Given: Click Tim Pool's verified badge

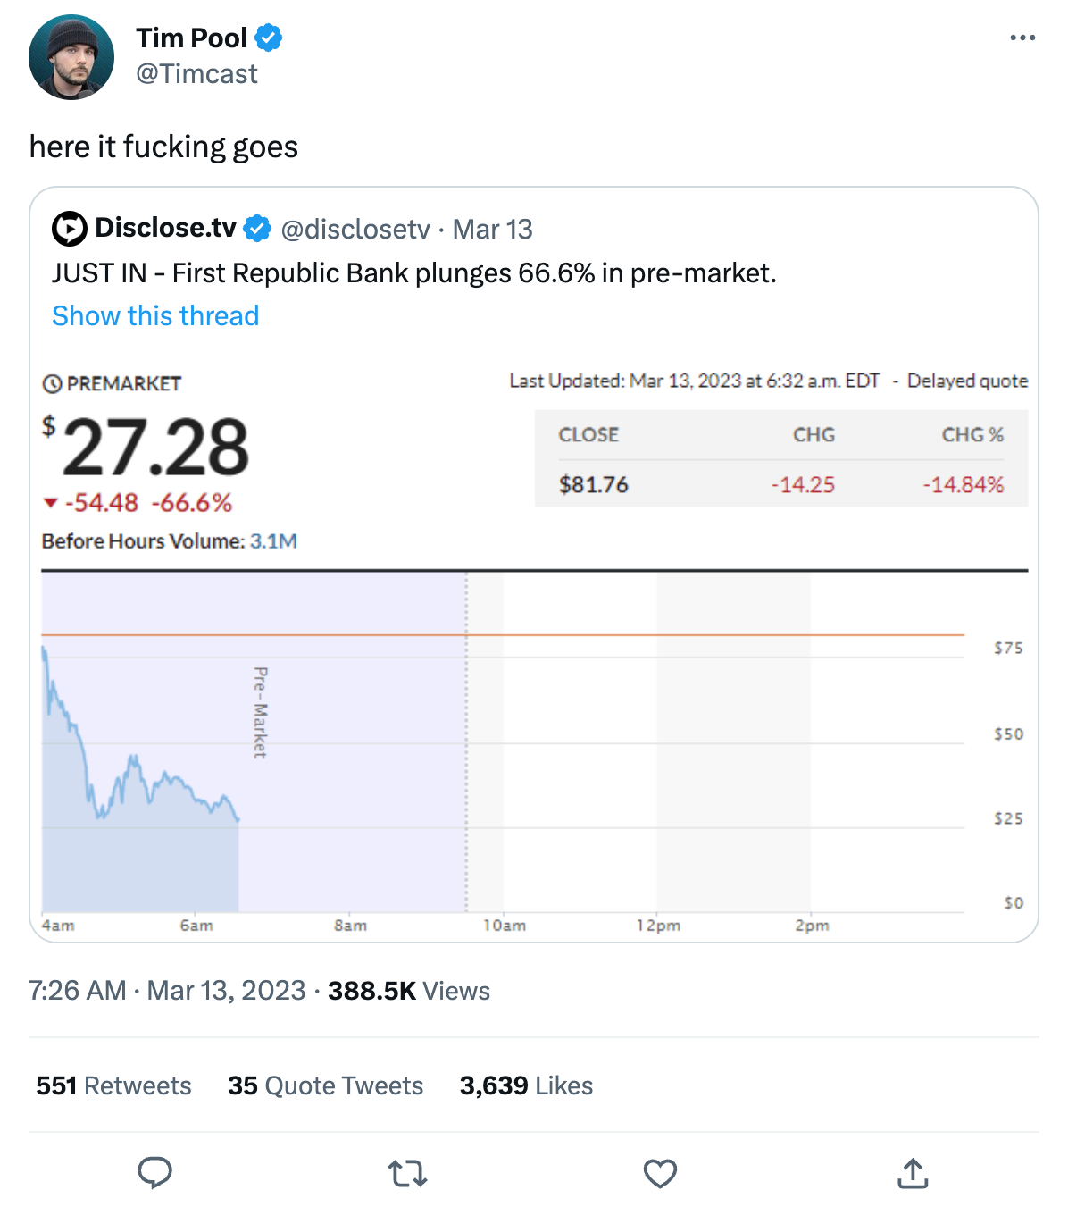Looking at the screenshot, I should coord(269,38).
